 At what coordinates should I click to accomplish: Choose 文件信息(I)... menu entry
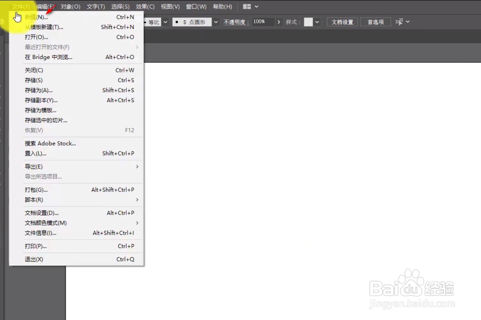(x=76, y=233)
